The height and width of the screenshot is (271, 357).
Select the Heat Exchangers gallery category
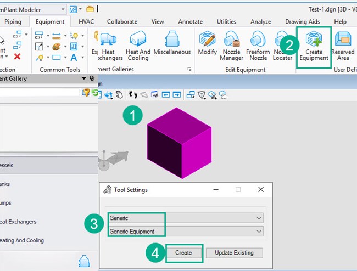[x=49, y=222]
